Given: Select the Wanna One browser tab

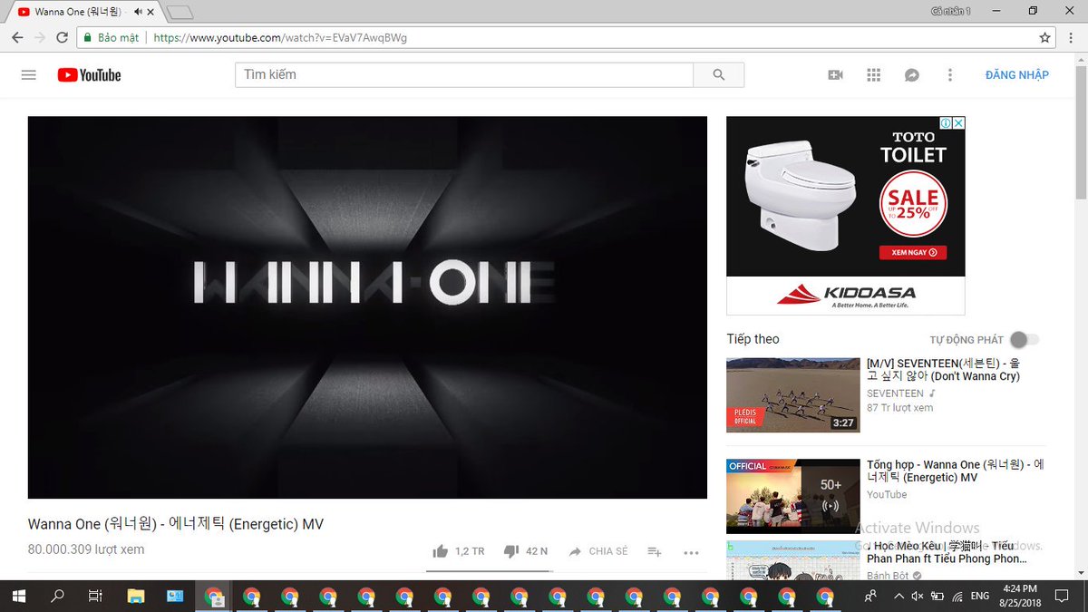Looking at the screenshot, I should [84, 12].
